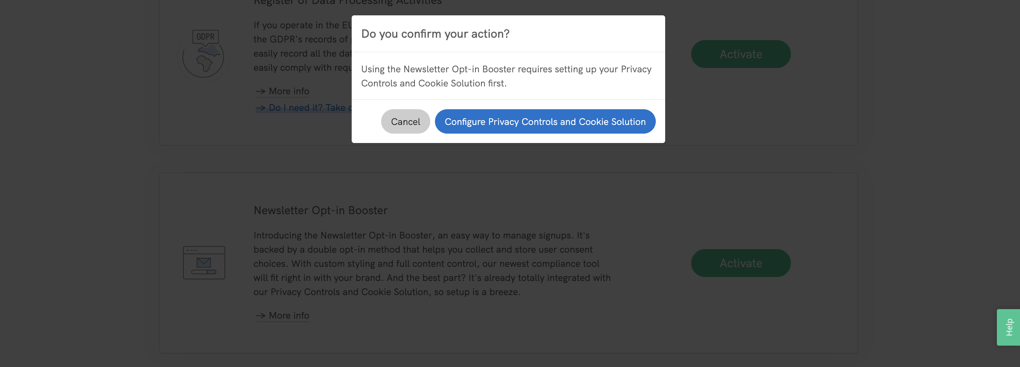Open the Help tab on the right edge

point(1009,327)
